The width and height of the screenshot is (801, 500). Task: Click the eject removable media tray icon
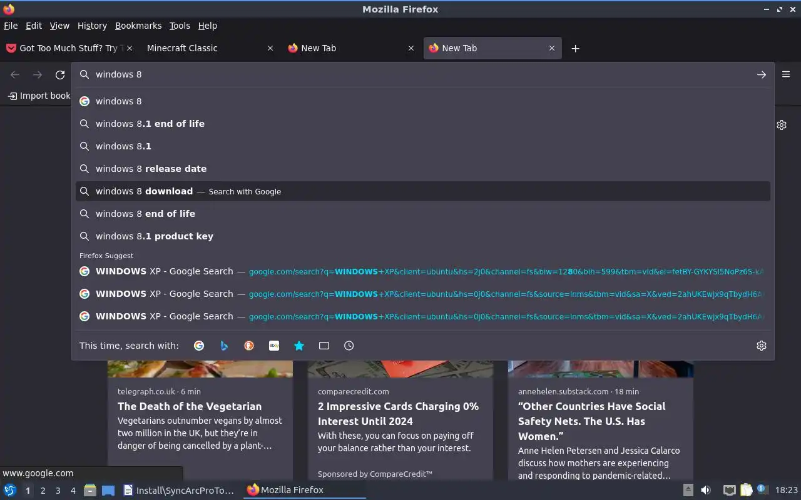click(688, 490)
